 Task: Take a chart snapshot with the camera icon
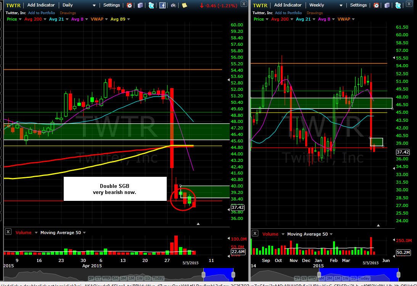coord(173,5)
